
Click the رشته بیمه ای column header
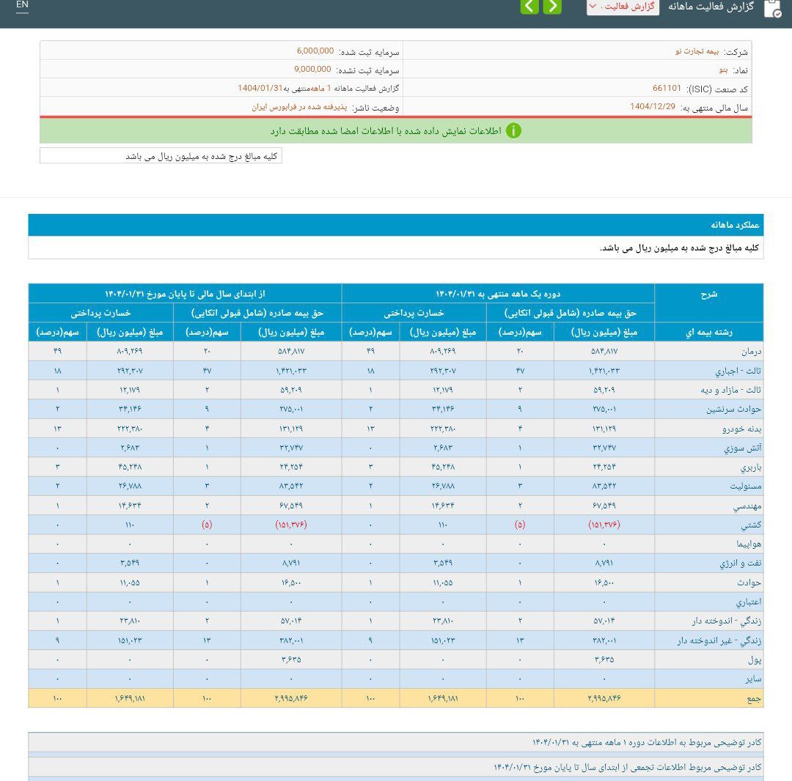(x=708, y=332)
